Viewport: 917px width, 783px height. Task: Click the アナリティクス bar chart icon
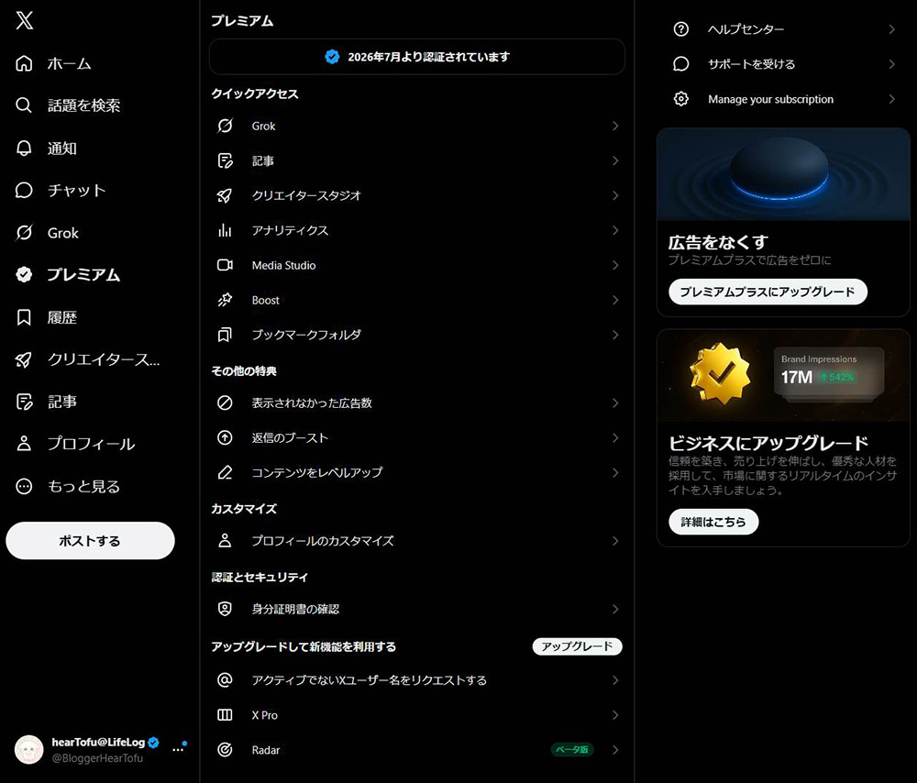coord(226,230)
